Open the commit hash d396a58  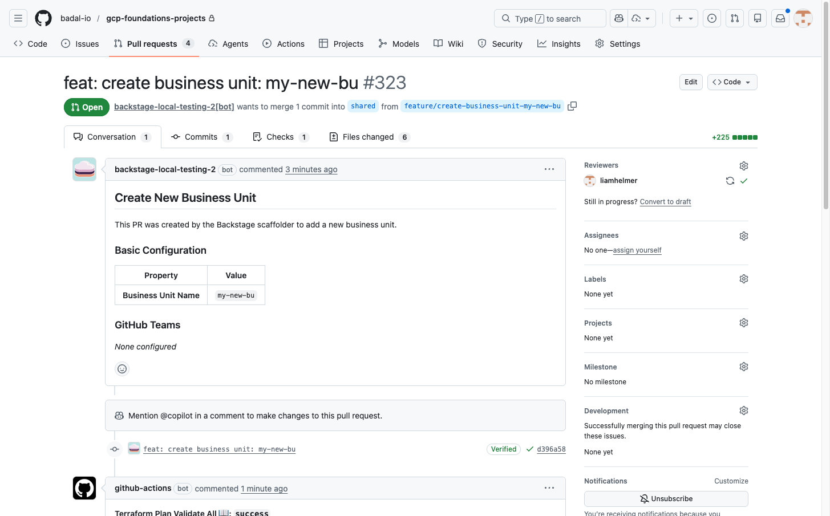click(551, 449)
